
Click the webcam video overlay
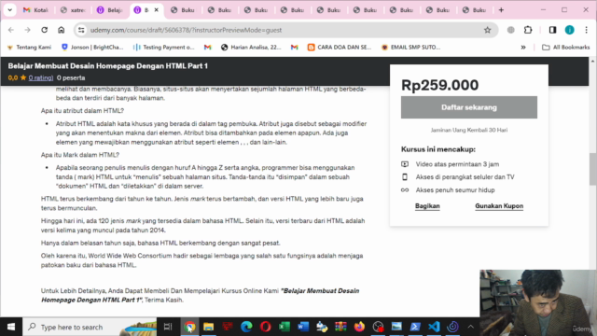538,302
